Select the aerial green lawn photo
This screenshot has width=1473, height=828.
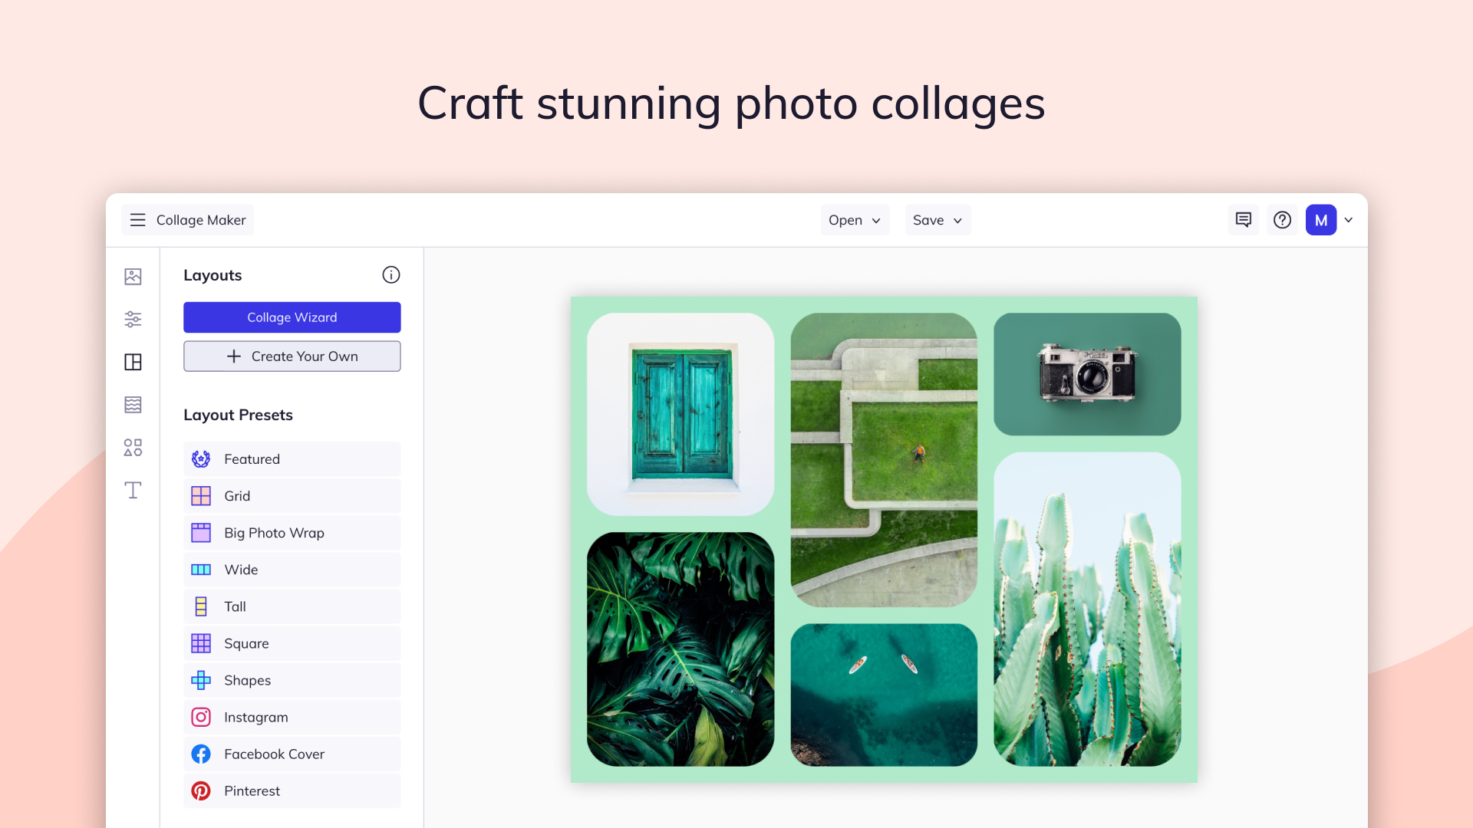[884, 460]
